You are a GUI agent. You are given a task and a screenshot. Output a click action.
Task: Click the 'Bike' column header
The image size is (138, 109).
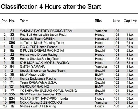coord(98,21)
